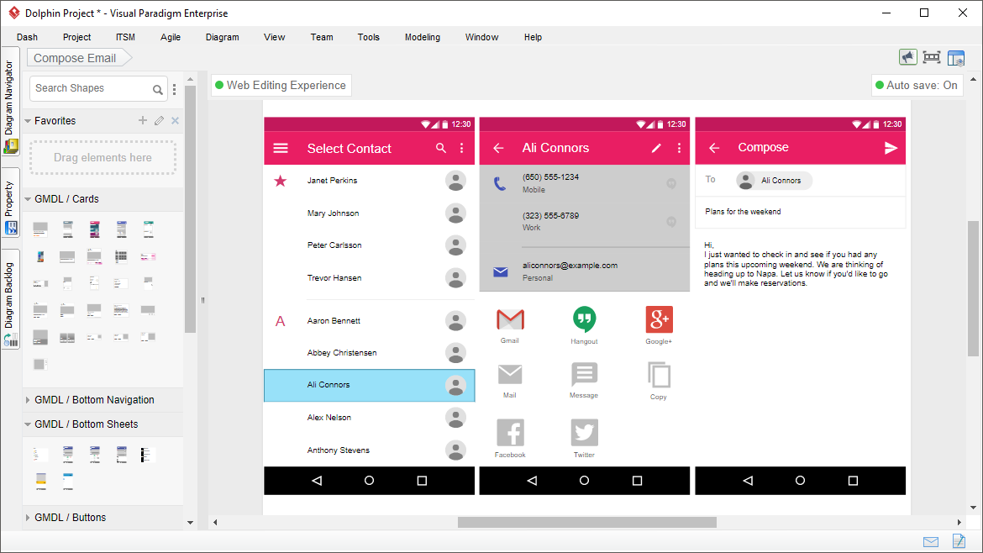983x553 pixels.
Task: Click the Mary Johnson contact name
Action: pos(333,213)
